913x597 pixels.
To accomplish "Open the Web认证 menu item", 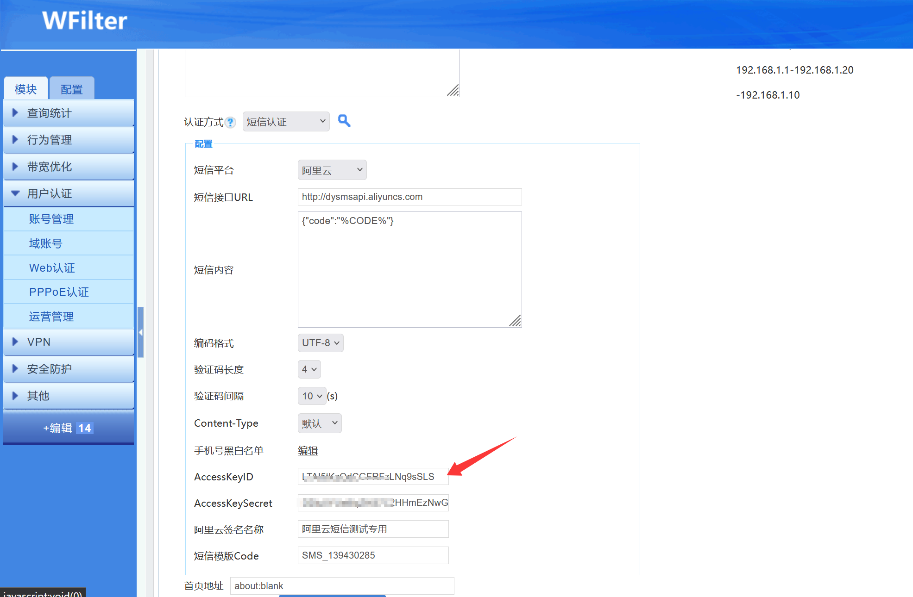I will click(52, 268).
